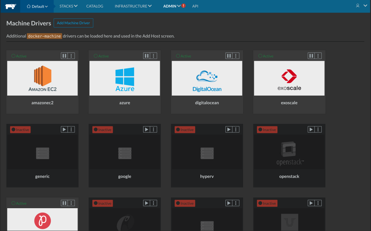Click the red ADMIN alert icon
The height and width of the screenshot is (231, 371).
click(183, 6)
